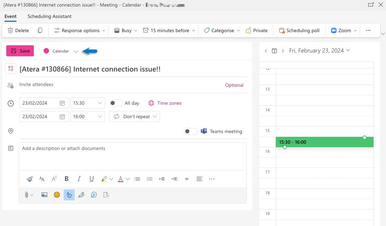386x226 pixels.
Task: Open the emoji picker
Action: pyautogui.click(x=57, y=195)
